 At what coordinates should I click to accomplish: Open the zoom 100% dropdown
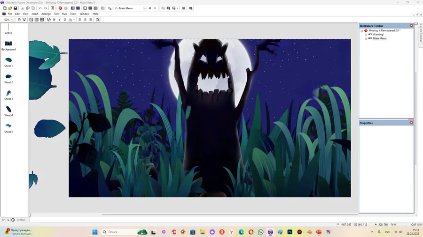click(x=12, y=20)
